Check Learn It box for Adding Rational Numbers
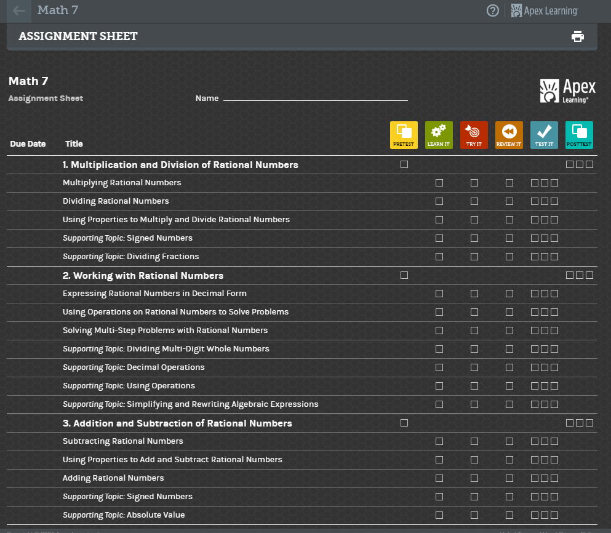 (x=439, y=478)
